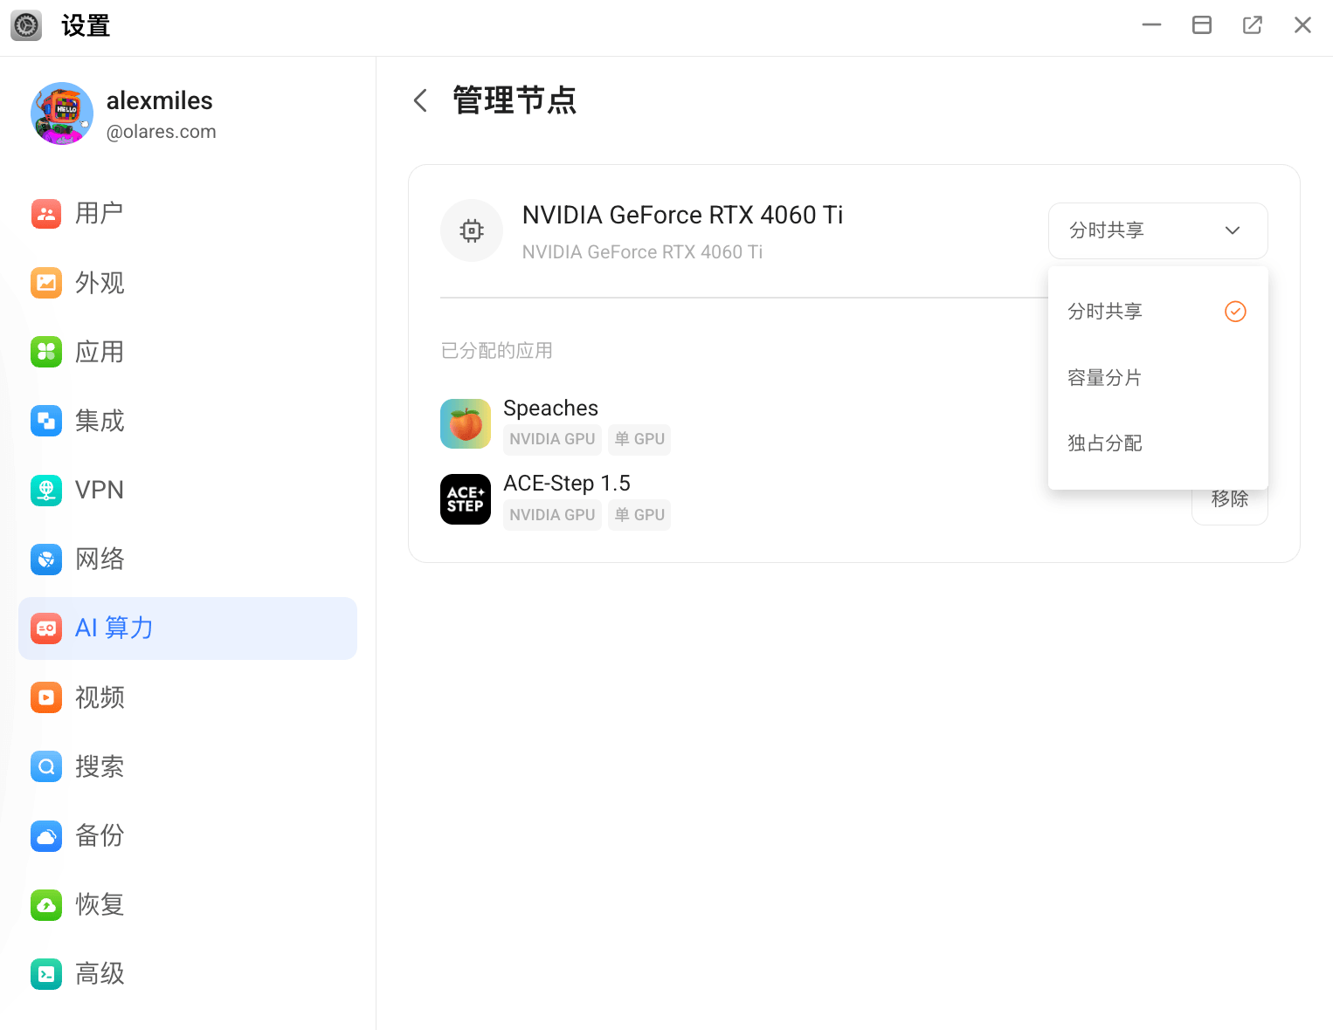The image size is (1333, 1030).
Task: Click the alexmiles username text
Action: pos(160,100)
